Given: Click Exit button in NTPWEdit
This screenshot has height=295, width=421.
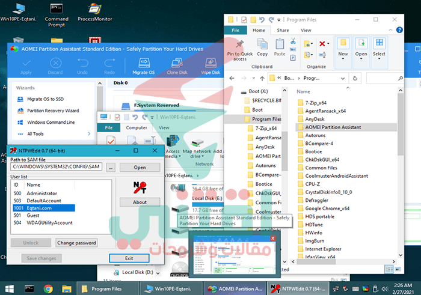Looking at the screenshot, I should coord(129,258).
